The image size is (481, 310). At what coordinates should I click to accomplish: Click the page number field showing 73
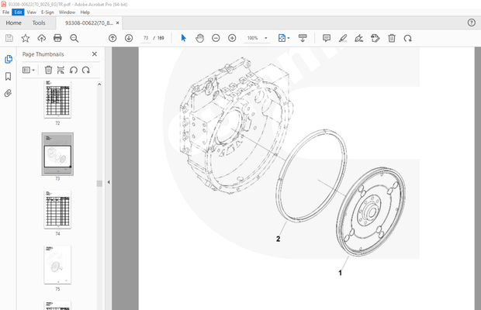[x=146, y=38]
